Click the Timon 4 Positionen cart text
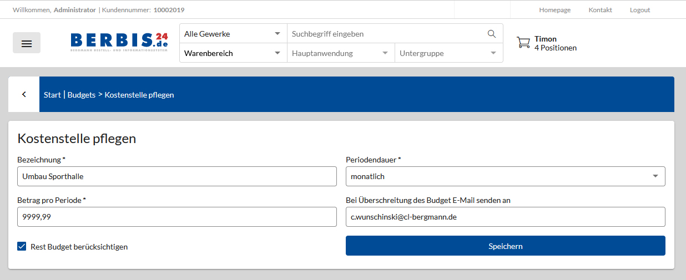686x280 pixels. (x=556, y=43)
